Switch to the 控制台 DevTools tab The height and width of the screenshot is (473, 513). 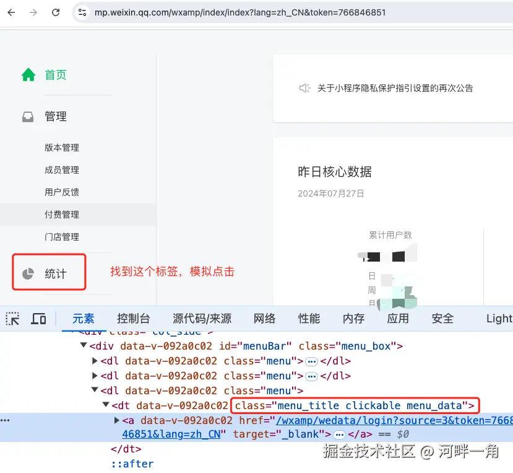coord(134,319)
